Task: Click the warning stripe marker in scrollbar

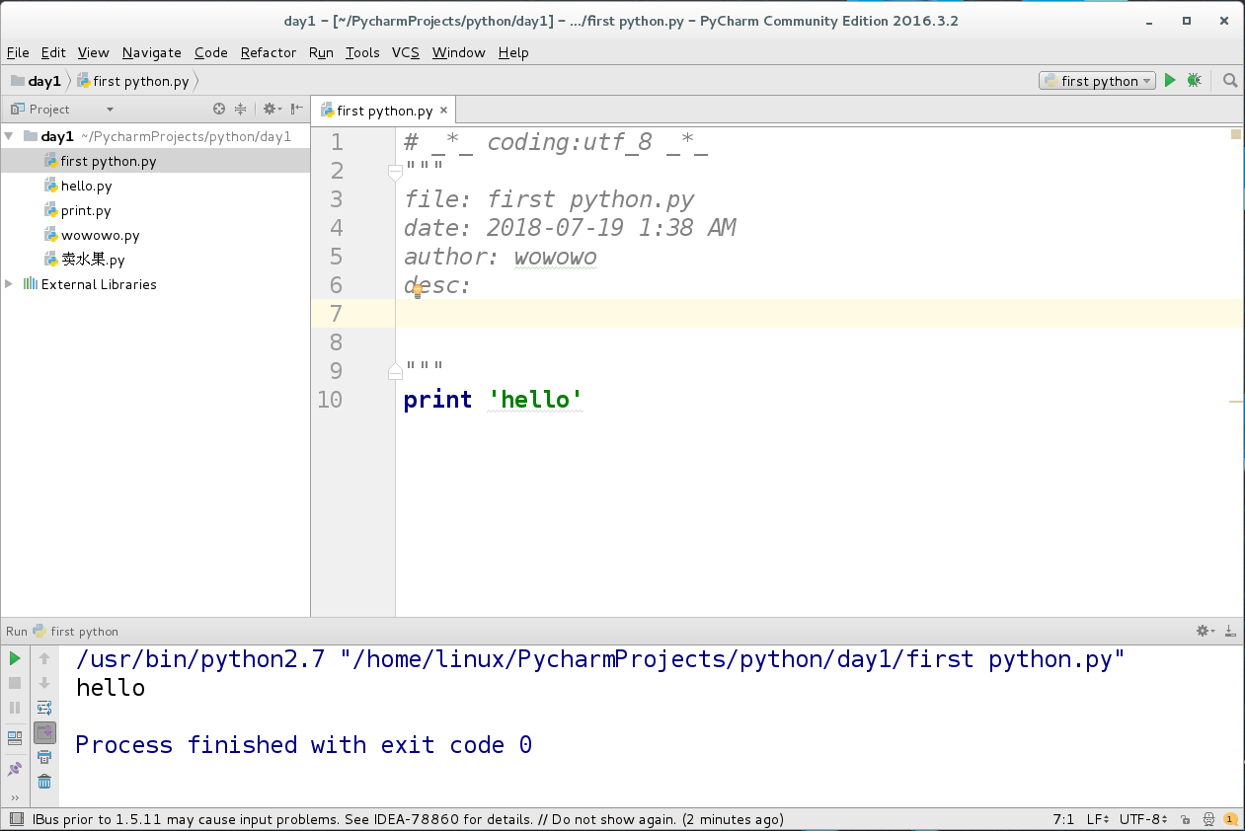Action: [x=1236, y=402]
